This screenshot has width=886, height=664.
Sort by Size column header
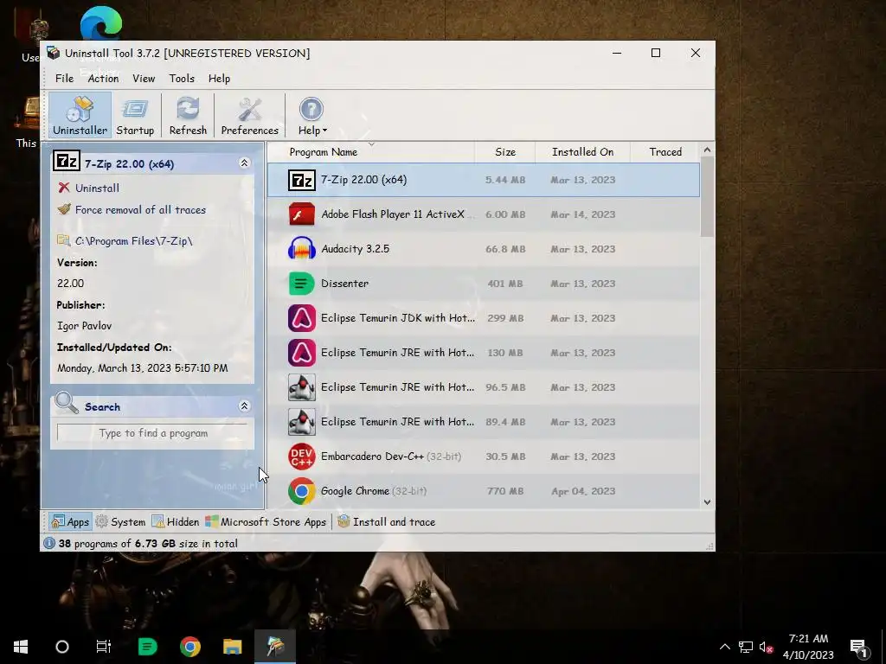(505, 152)
